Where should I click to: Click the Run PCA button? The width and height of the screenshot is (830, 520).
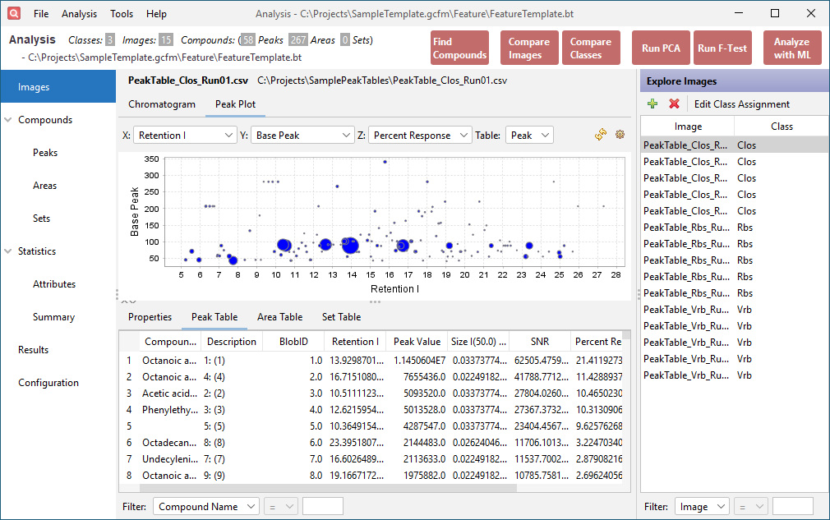(x=661, y=48)
